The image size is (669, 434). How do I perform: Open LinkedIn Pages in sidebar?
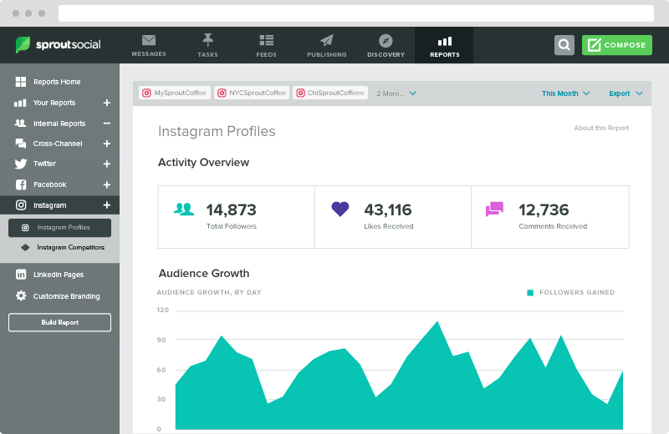pyautogui.click(x=59, y=275)
